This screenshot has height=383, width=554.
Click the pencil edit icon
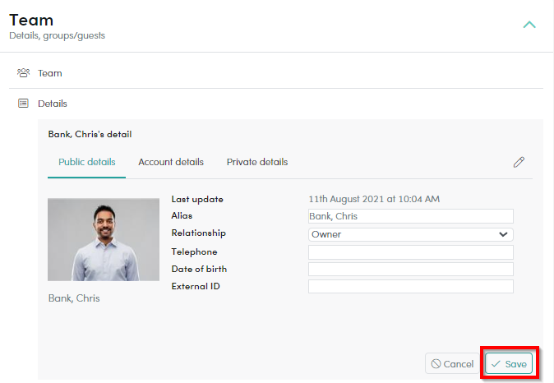(519, 162)
